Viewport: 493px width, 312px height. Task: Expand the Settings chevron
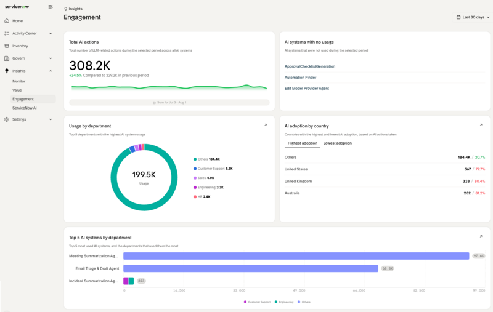coord(51,119)
